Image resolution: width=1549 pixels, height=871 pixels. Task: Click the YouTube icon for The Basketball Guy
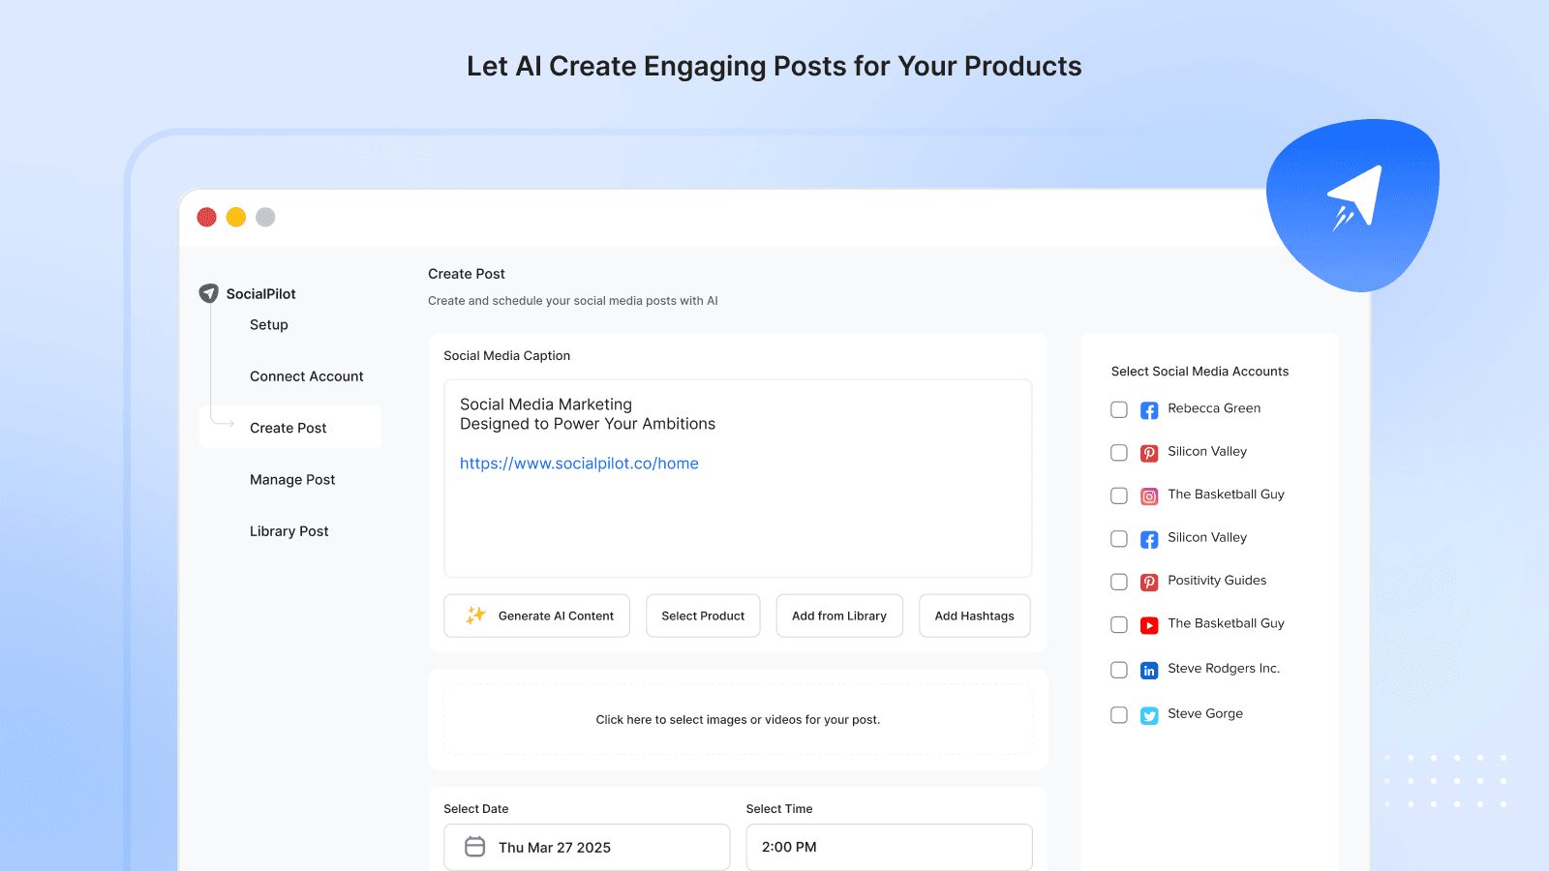point(1148,624)
